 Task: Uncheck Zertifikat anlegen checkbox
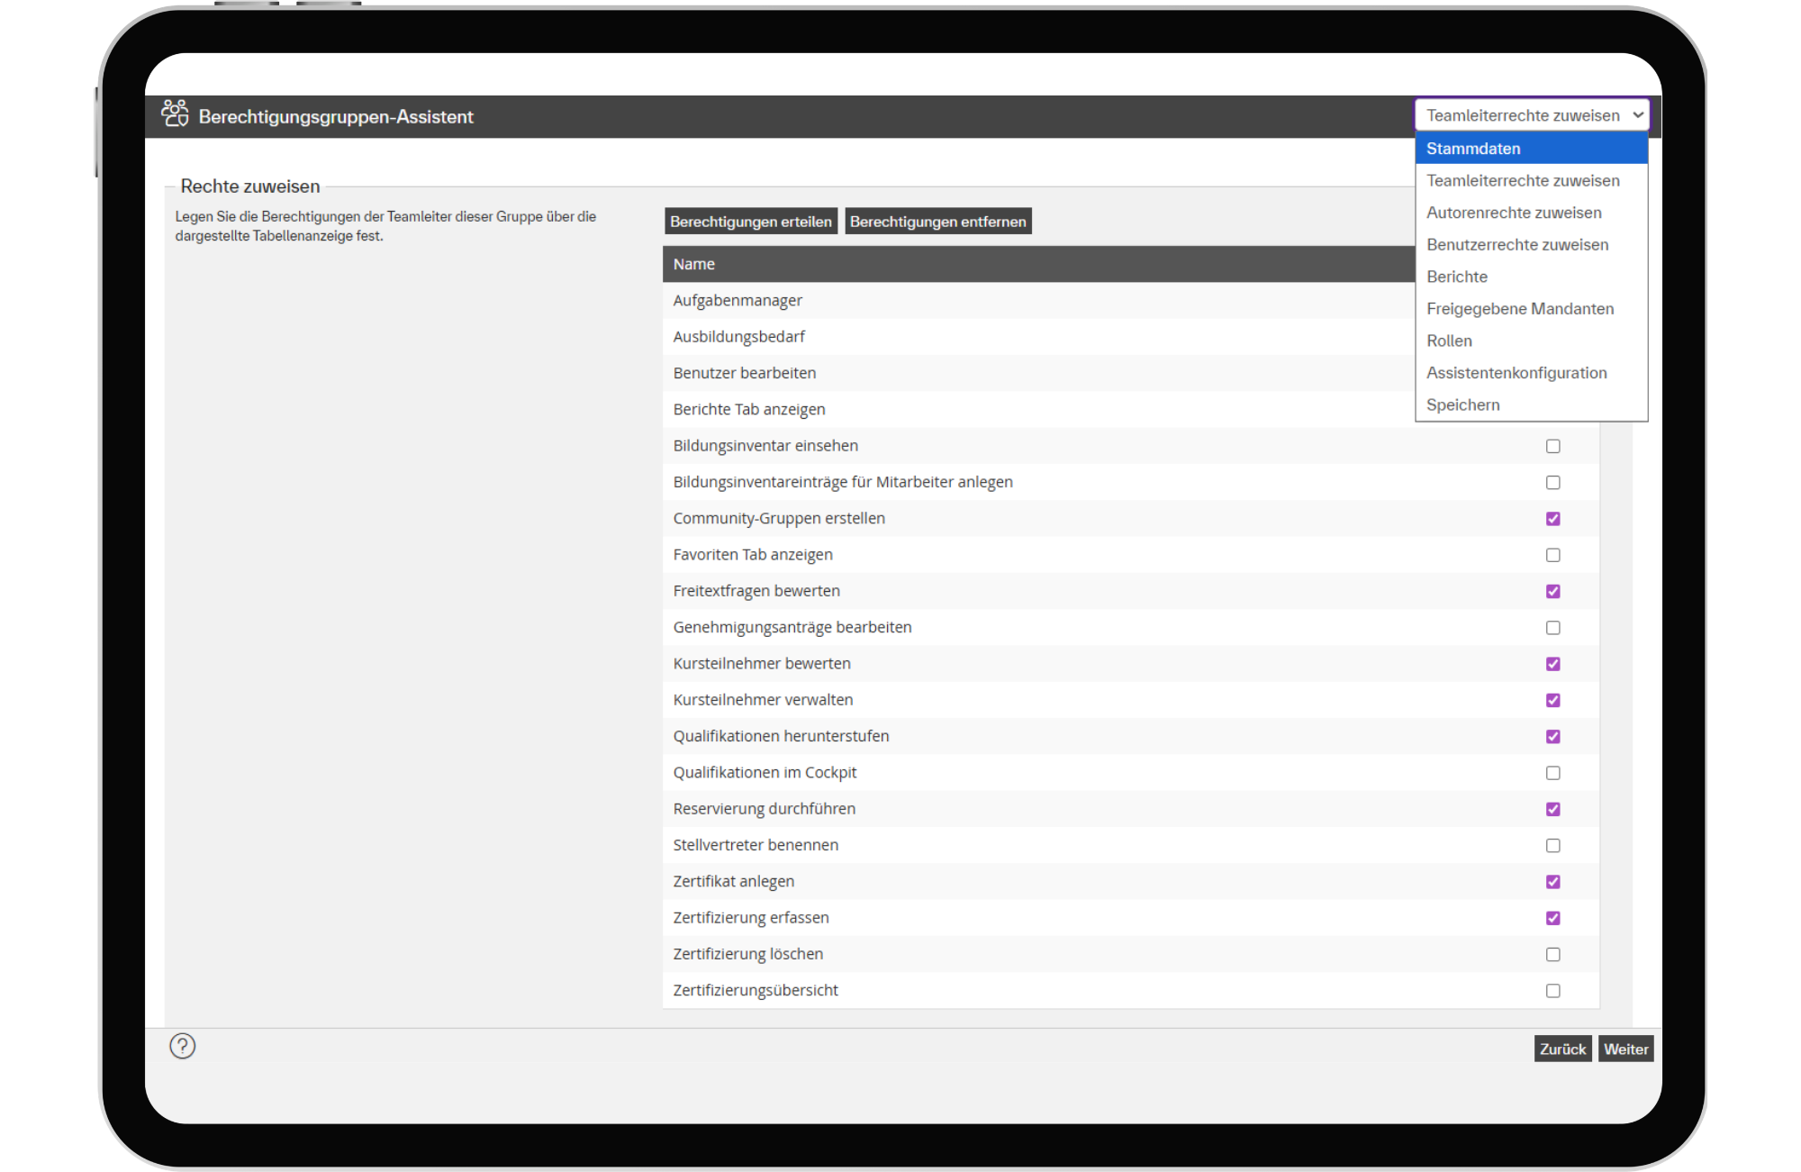tap(1553, 882)
